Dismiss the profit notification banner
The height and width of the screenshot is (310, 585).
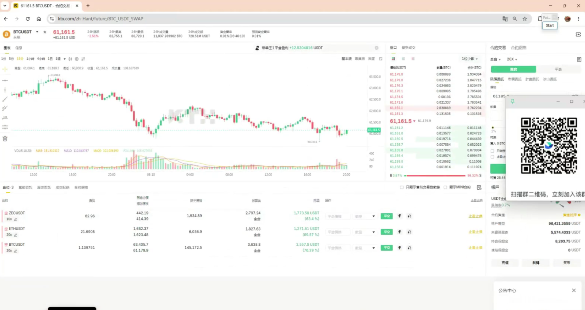click(x=376, y=48)
